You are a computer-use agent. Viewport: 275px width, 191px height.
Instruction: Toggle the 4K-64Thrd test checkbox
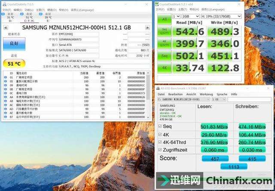(160, 142)
